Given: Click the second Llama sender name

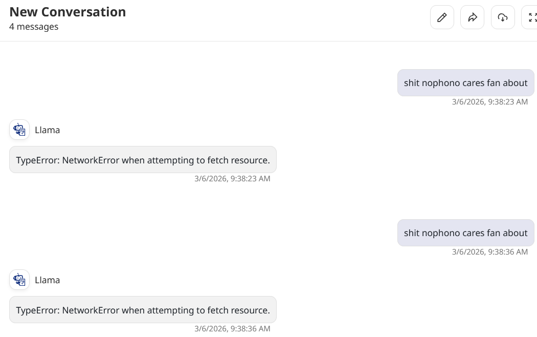Looking at the screenshot, I should (48, 280).
